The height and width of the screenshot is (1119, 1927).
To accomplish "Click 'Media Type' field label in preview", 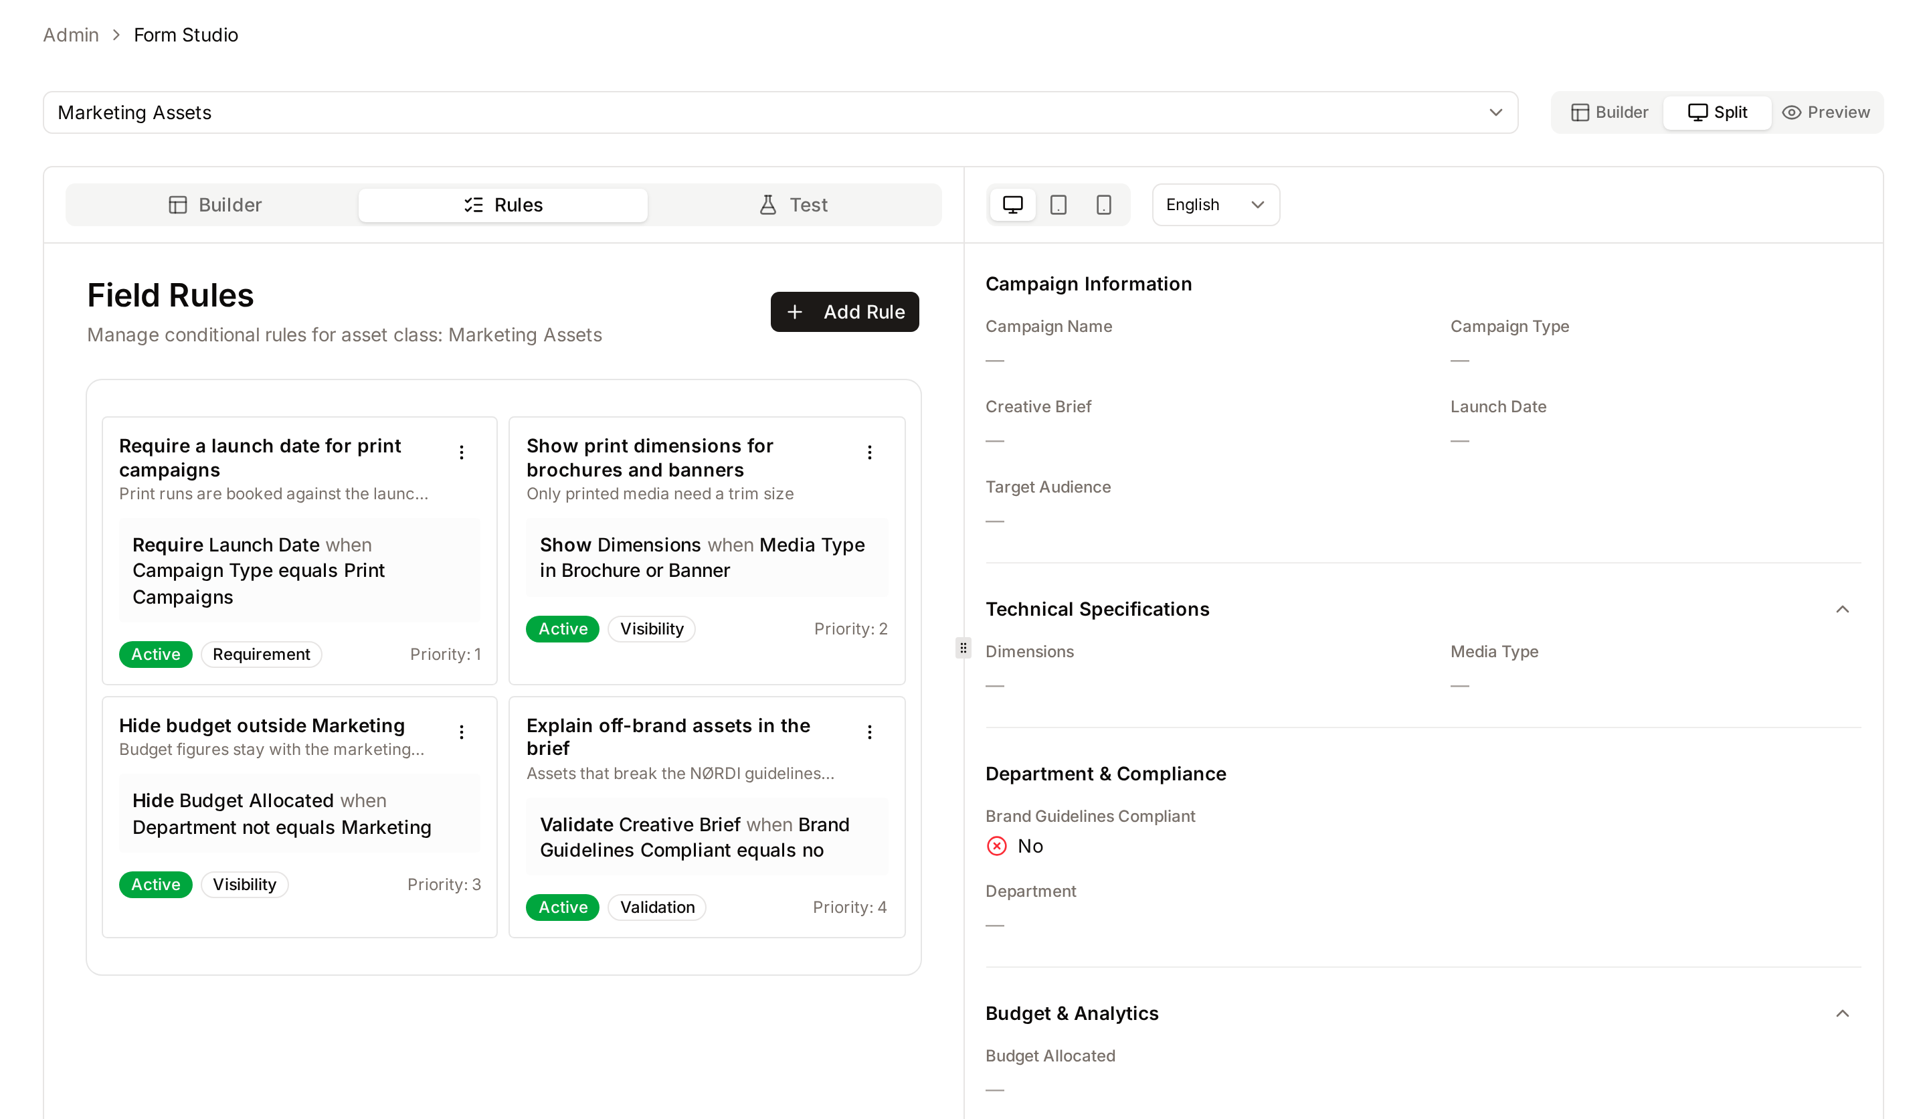I will (1494, 651).
